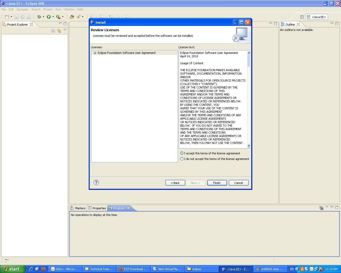Click the Open Perspective icon

coord(302,17)
